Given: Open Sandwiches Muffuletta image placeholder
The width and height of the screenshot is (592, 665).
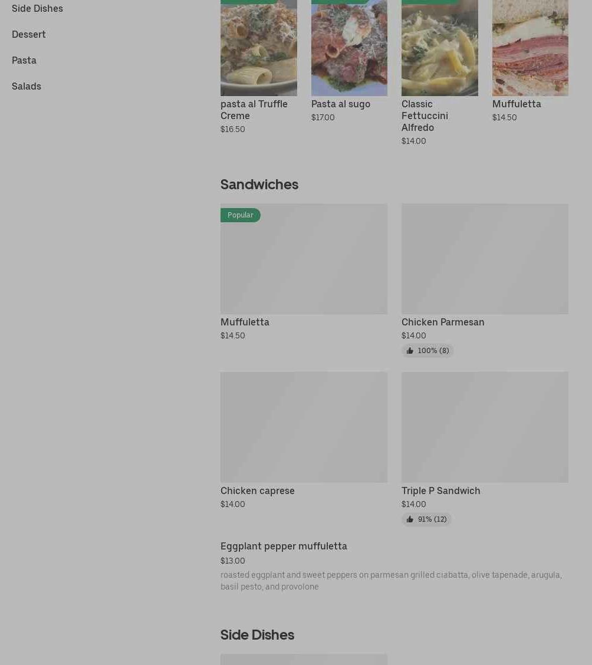Looking at the screenshot, I should click(304, 259).
